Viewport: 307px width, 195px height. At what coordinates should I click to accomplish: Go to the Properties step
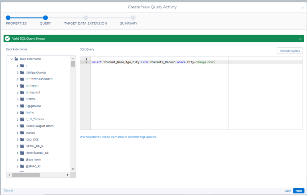coord(8,18)
